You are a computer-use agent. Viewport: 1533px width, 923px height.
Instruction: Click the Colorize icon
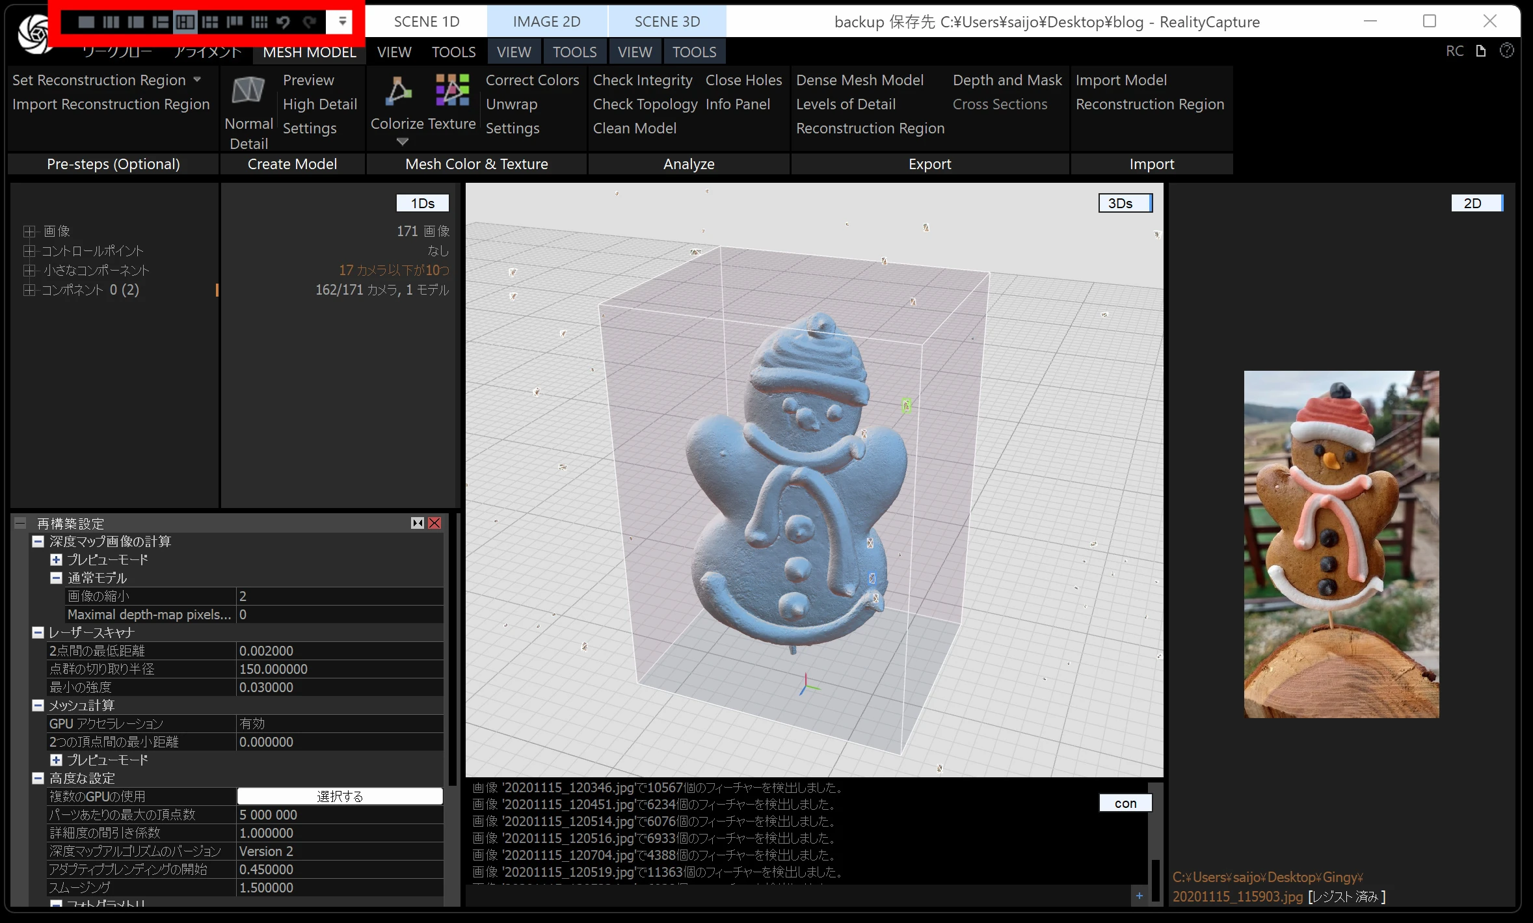coord(397,91)
